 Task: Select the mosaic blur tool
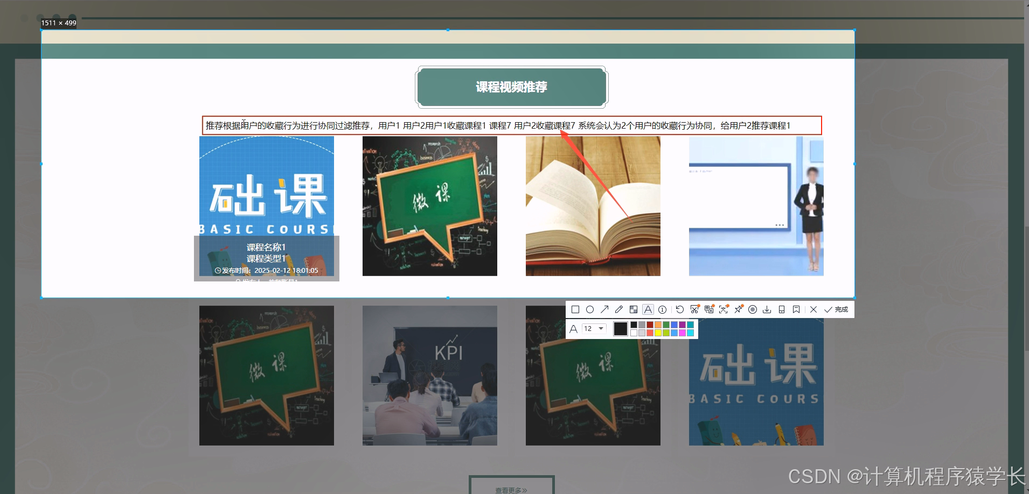coord(634,309)
